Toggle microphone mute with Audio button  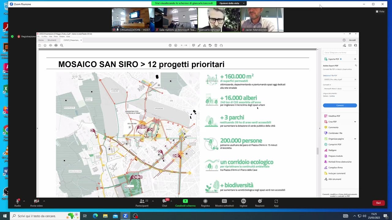tap(17, 201)
